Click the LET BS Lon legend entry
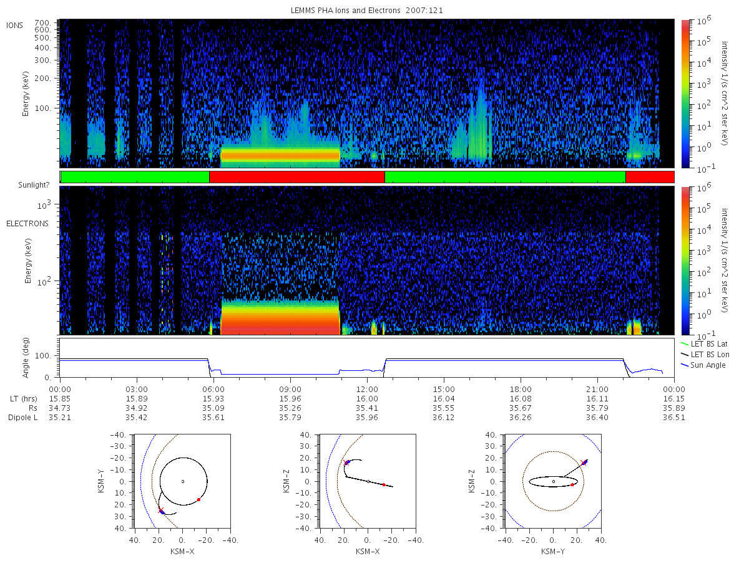749x561 pixels. tap(705, 354)
